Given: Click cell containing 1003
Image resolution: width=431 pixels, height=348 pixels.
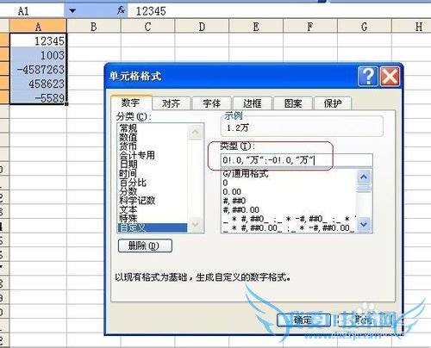Looking at the screenshot, I should click(x=38, y=55).
